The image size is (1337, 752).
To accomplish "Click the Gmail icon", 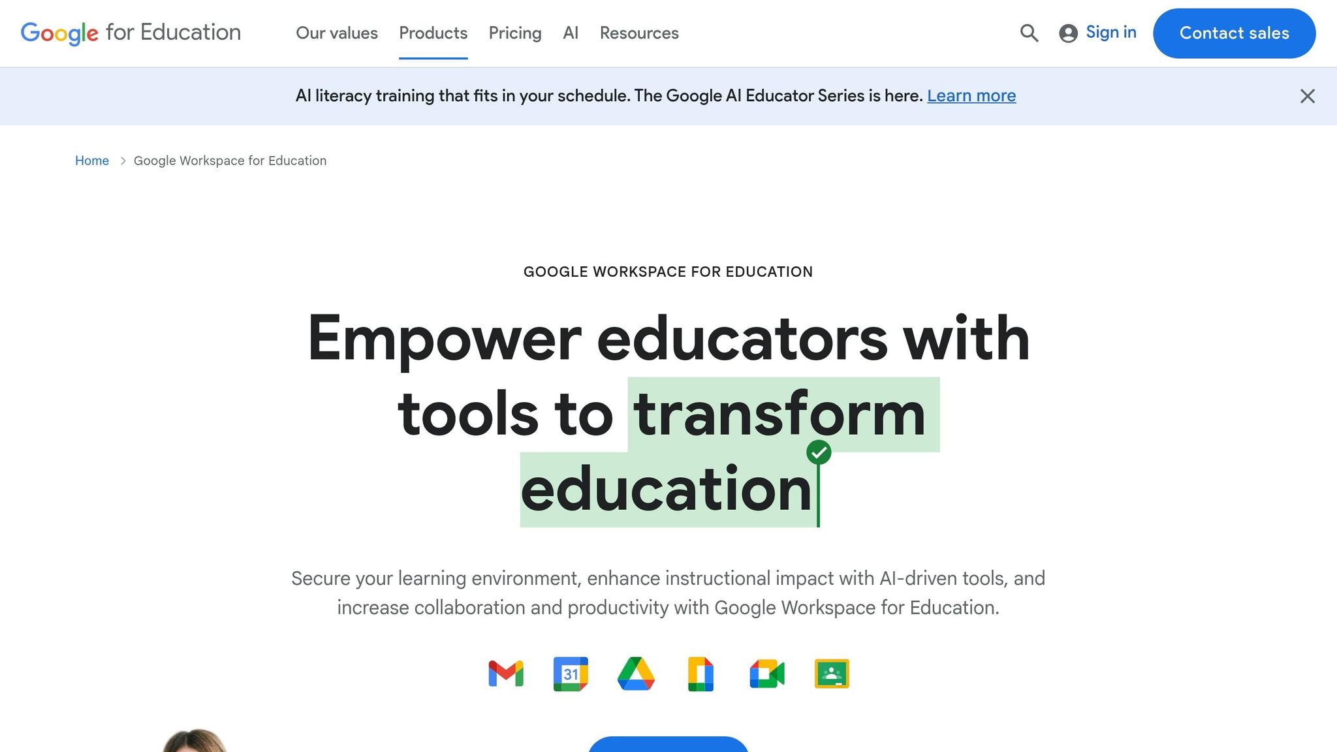I will 506,674.
